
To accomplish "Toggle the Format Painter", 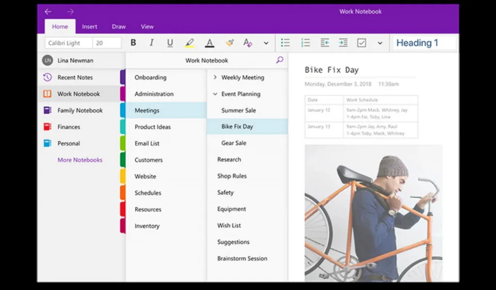I will click(230, 43).
